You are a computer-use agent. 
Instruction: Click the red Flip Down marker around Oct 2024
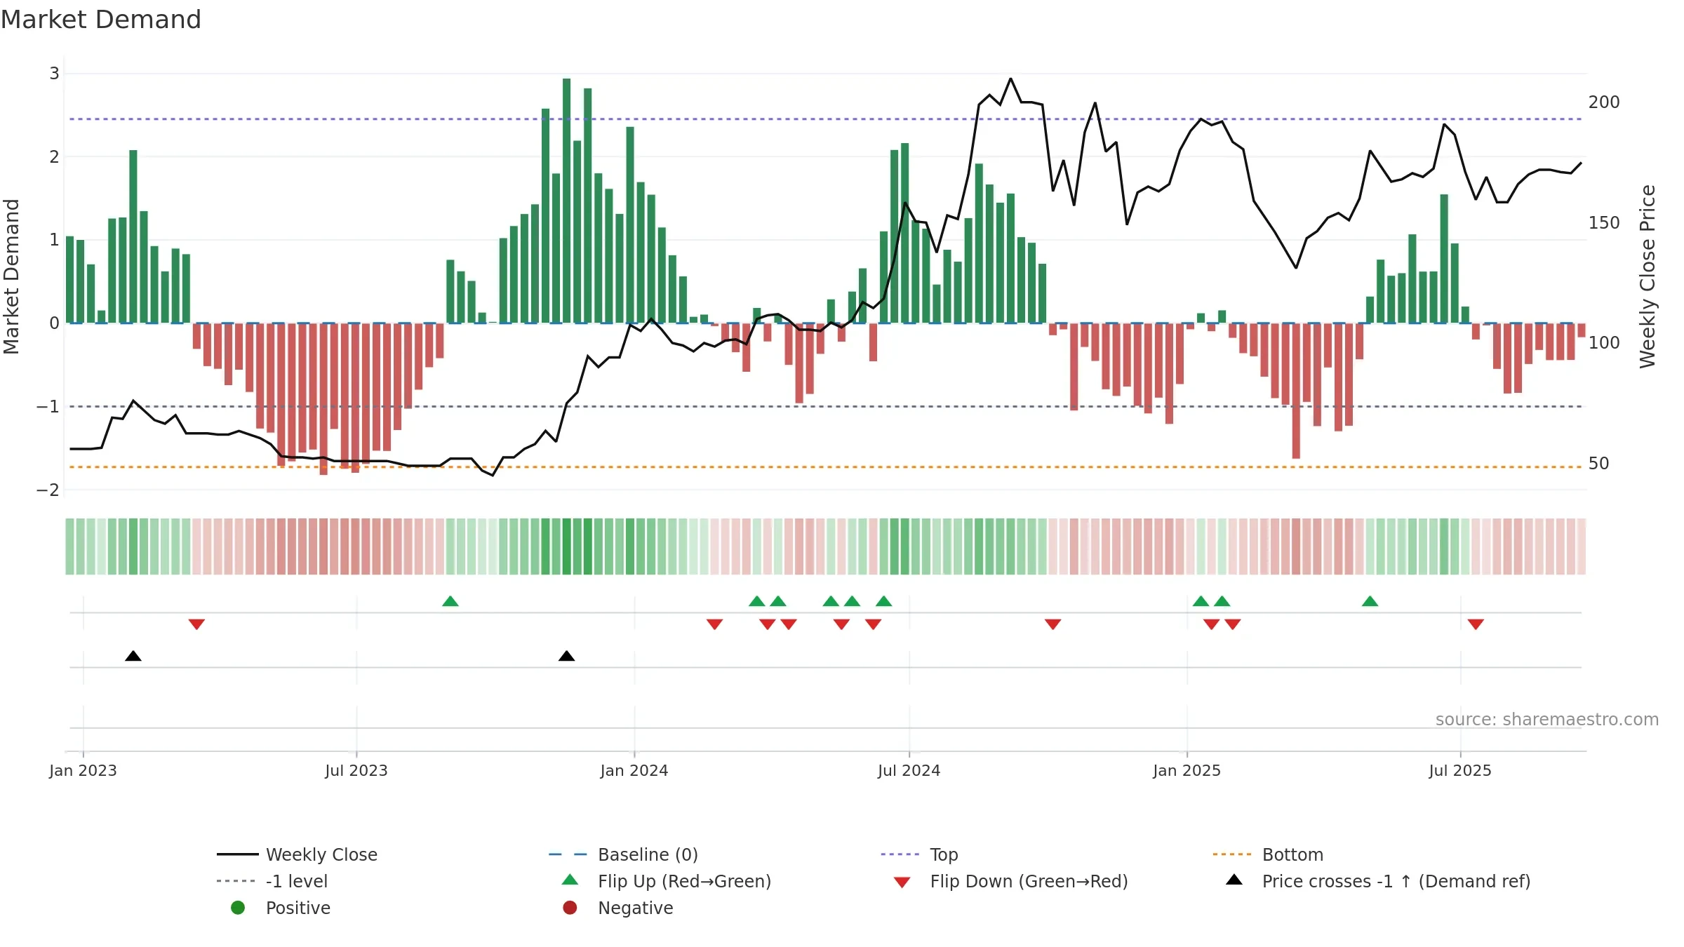coord(1052,624)
